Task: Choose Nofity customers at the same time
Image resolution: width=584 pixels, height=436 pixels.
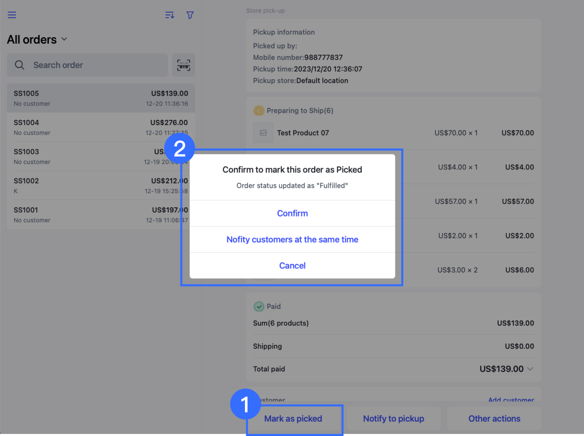Action: point(292,239)
